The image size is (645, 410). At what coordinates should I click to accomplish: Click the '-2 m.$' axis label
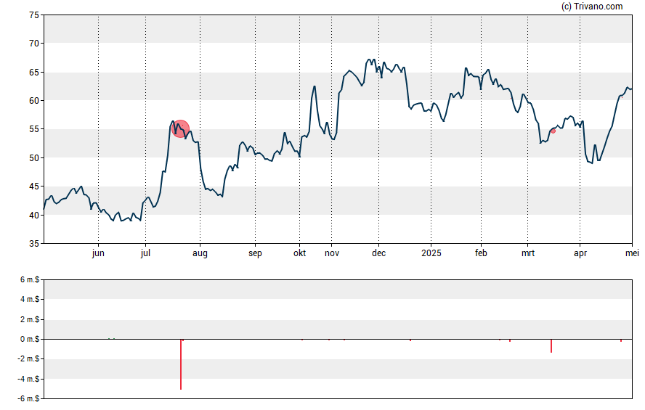[x=28, y=358]
